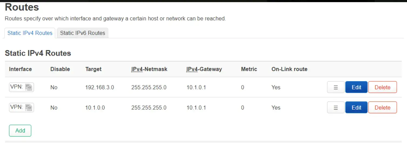The width and height of the screenshot is (407, 143).
Task: Delete the 10.1.0.0 route
Action: (382, 107)
